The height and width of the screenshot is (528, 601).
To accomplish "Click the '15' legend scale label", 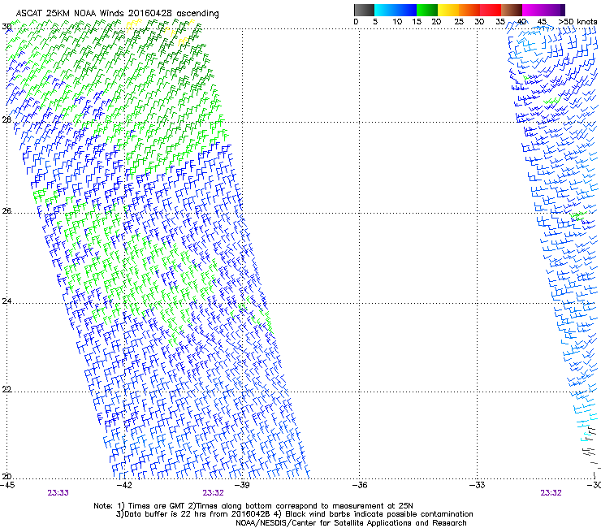I will (417, 22).
